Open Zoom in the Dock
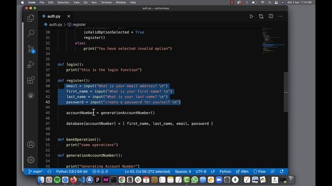Viewport: 332px width, 186px height. click(219, 180)
